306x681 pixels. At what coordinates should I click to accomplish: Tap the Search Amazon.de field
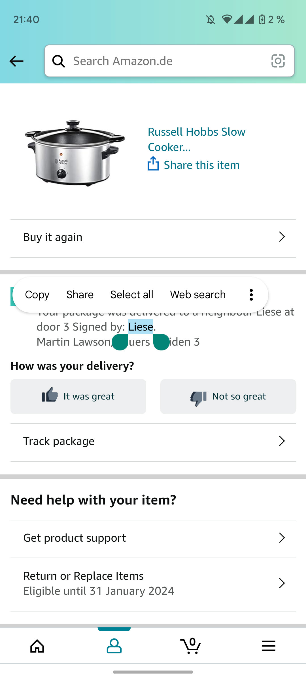(x=167, y=61)
